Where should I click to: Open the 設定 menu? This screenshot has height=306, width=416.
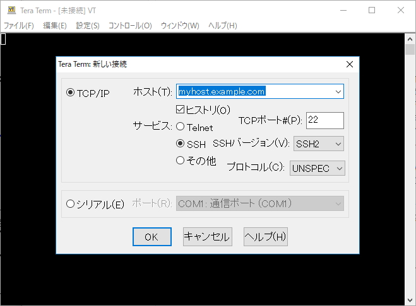click(x=88, y=26)
